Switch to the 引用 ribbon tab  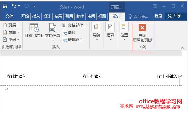(x=69, y=16)
